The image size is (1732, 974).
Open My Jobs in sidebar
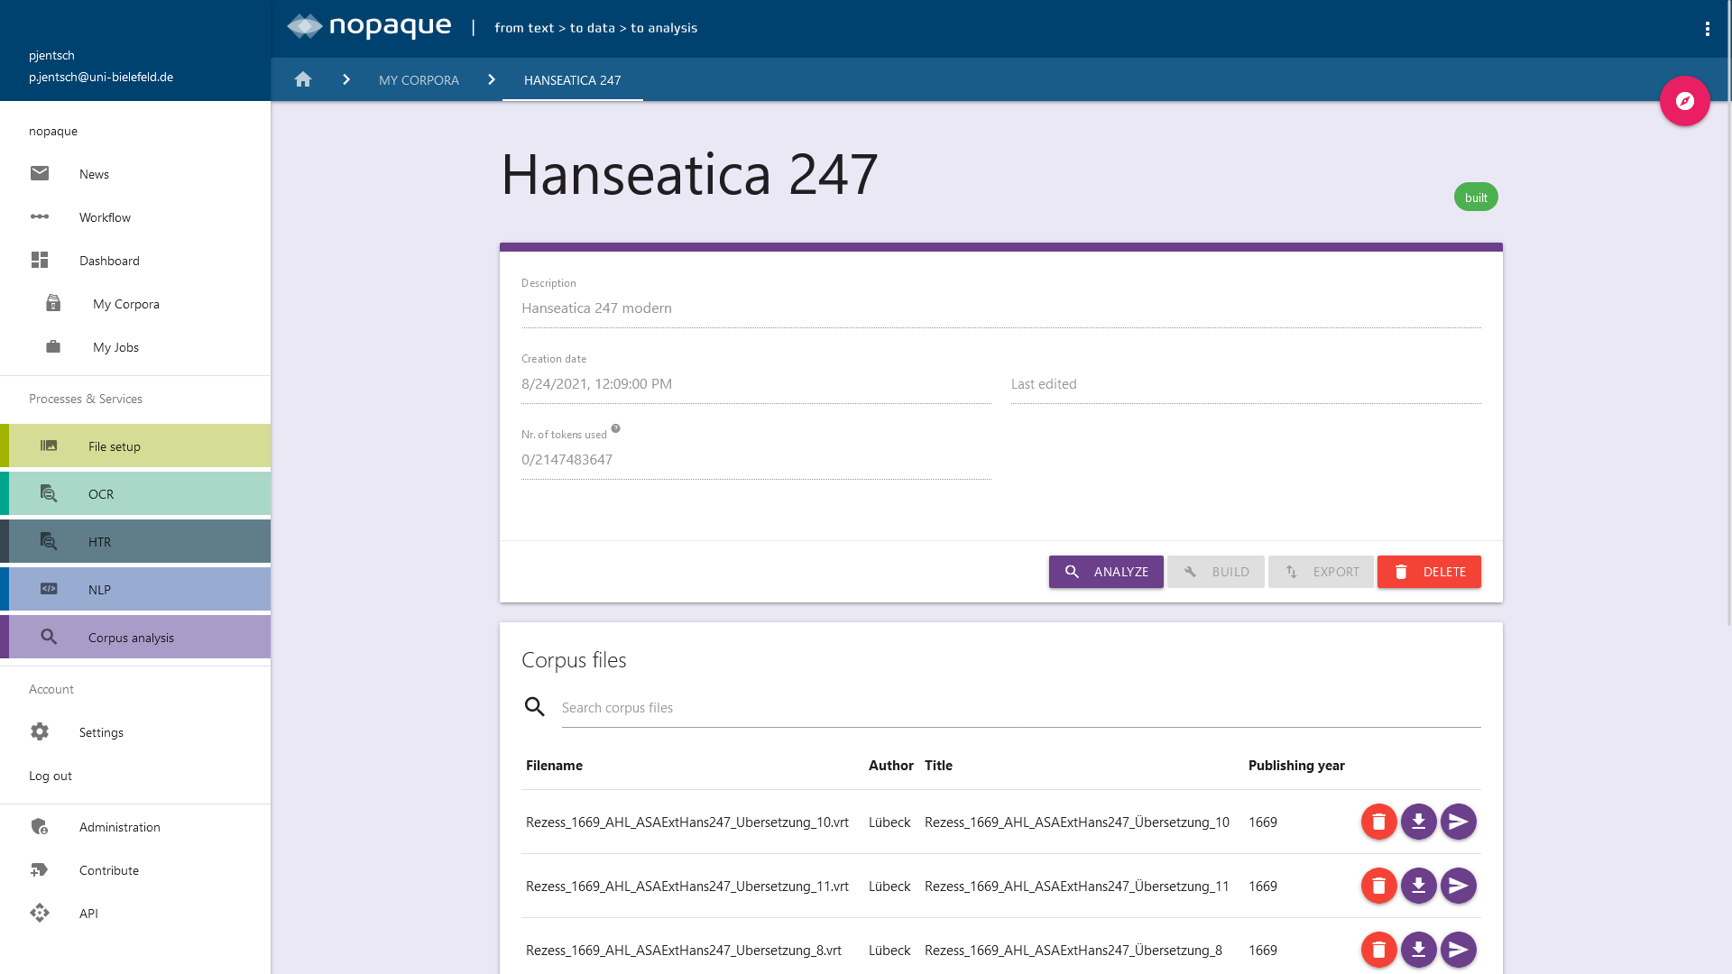click(115, 347)
